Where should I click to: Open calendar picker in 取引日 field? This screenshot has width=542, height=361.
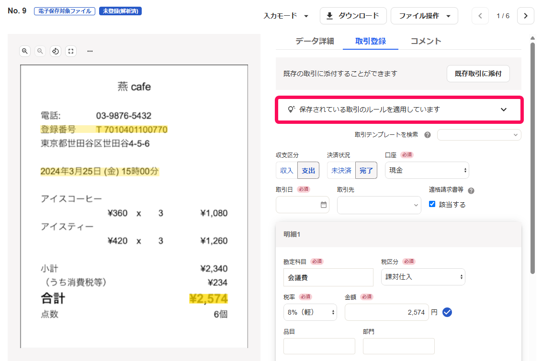[324, 205]
